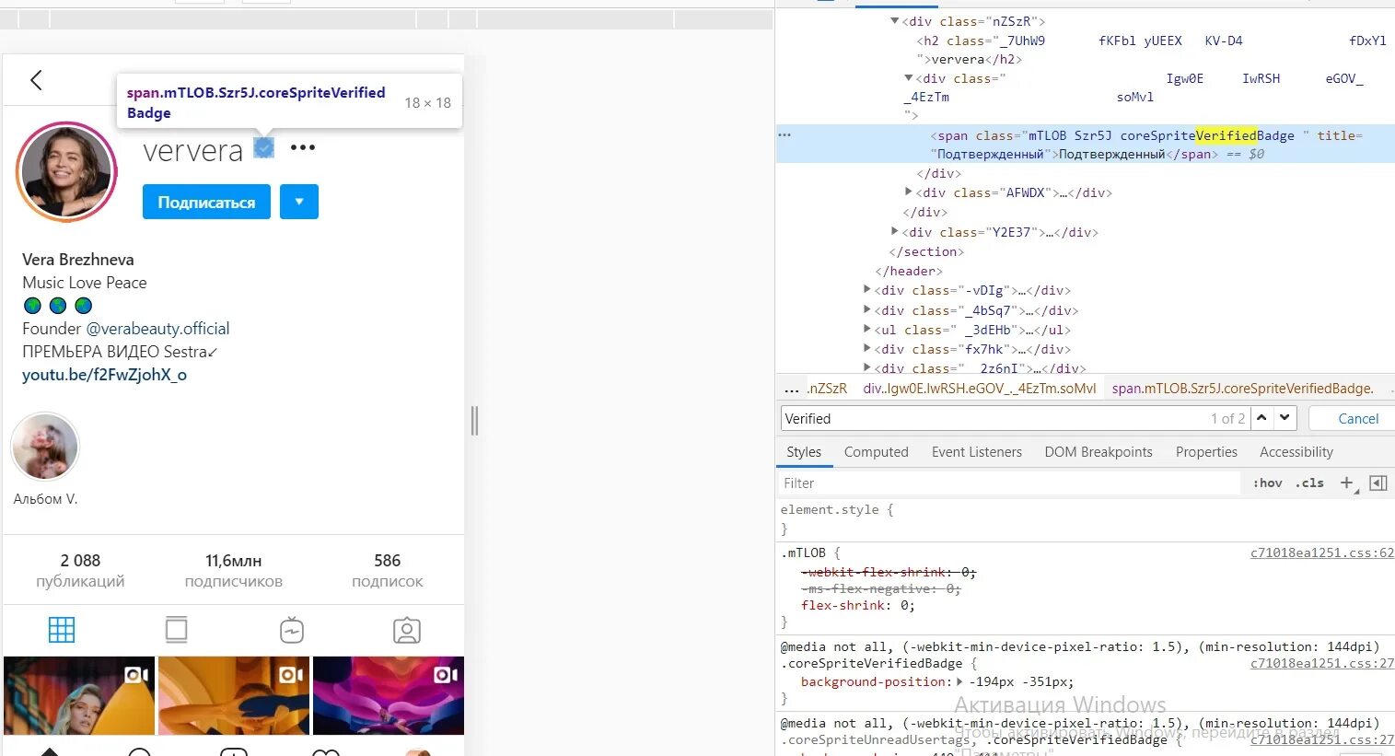1395x756 pixels.
Task: Expand the div class Y2E37 node
Action: click(894, 232)
